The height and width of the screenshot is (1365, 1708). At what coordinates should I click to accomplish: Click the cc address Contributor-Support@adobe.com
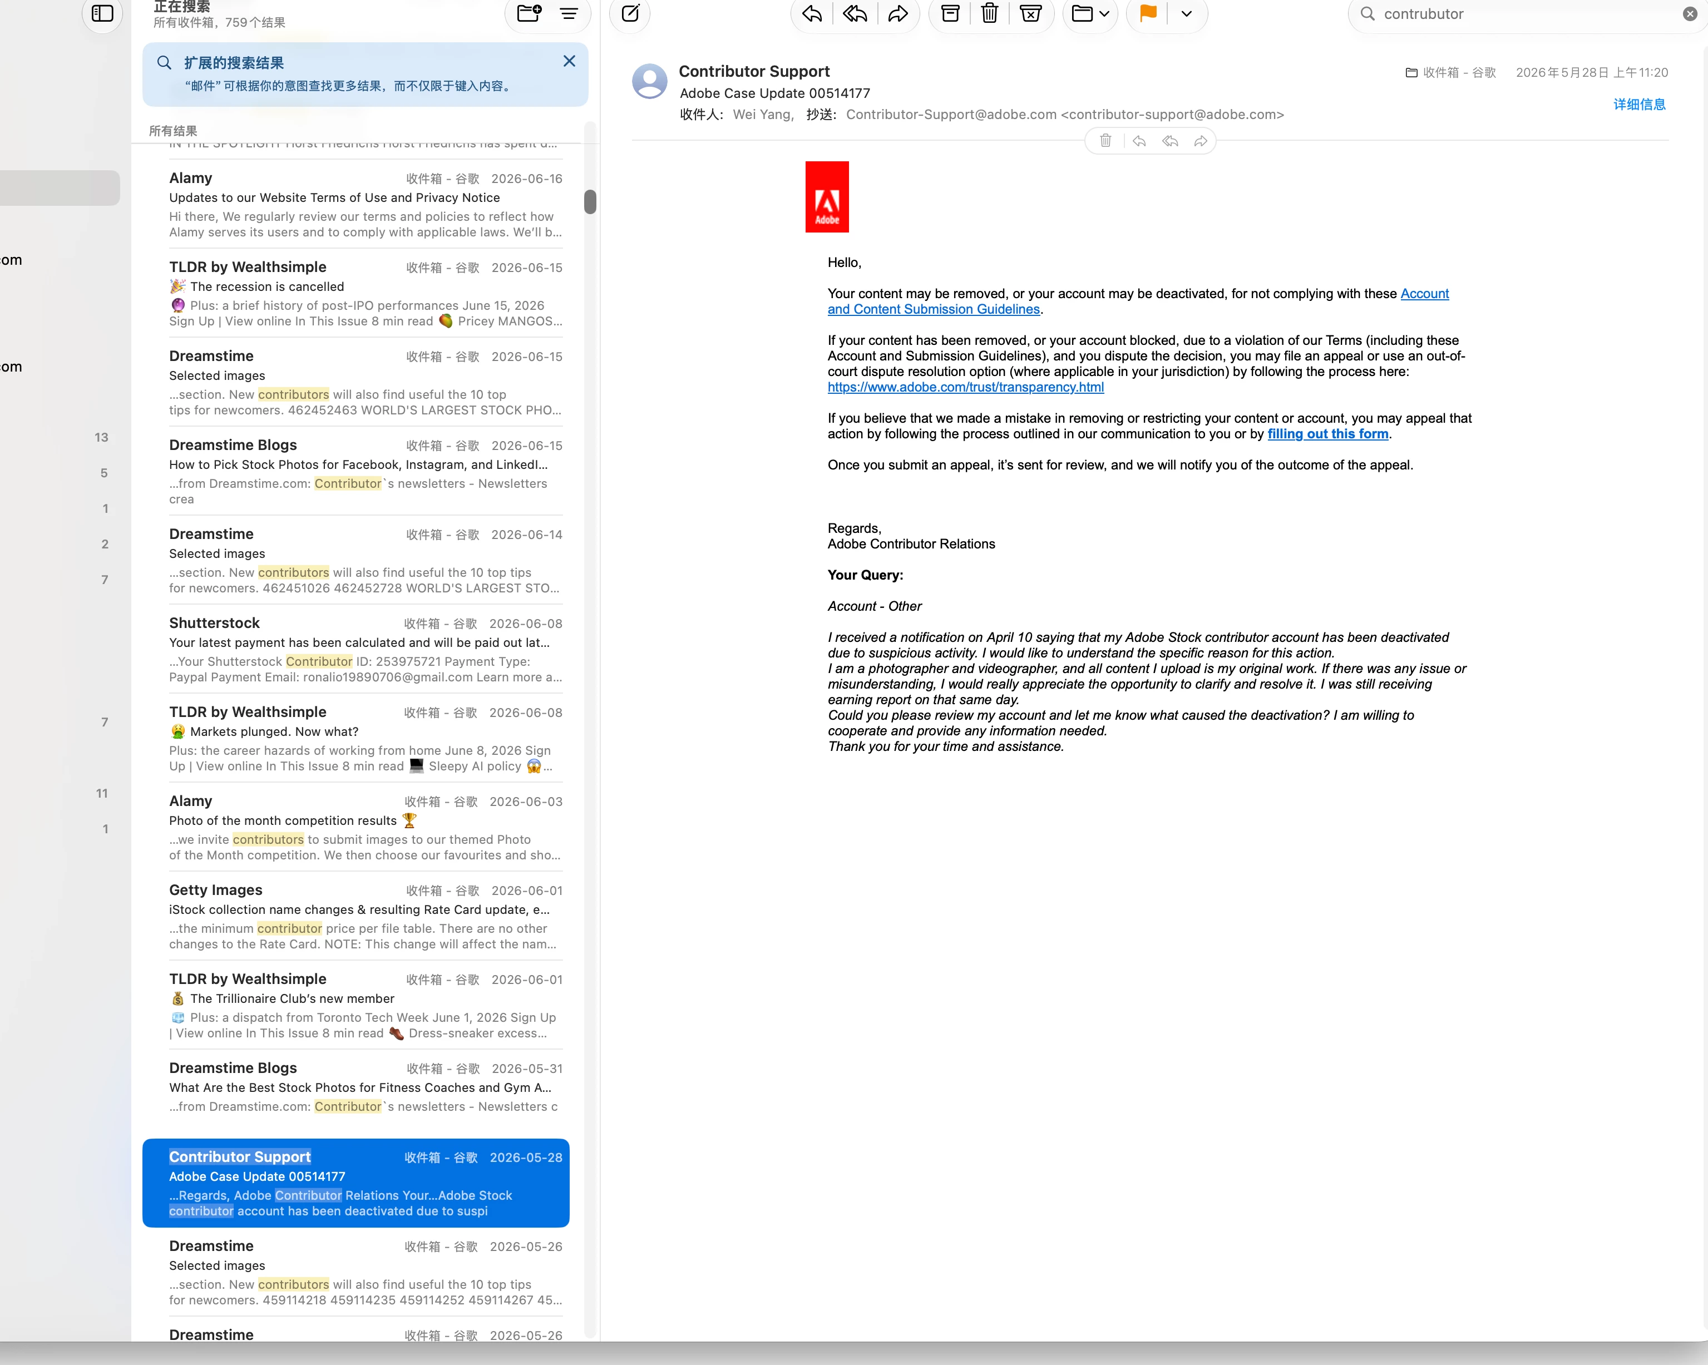point(1065,115)
